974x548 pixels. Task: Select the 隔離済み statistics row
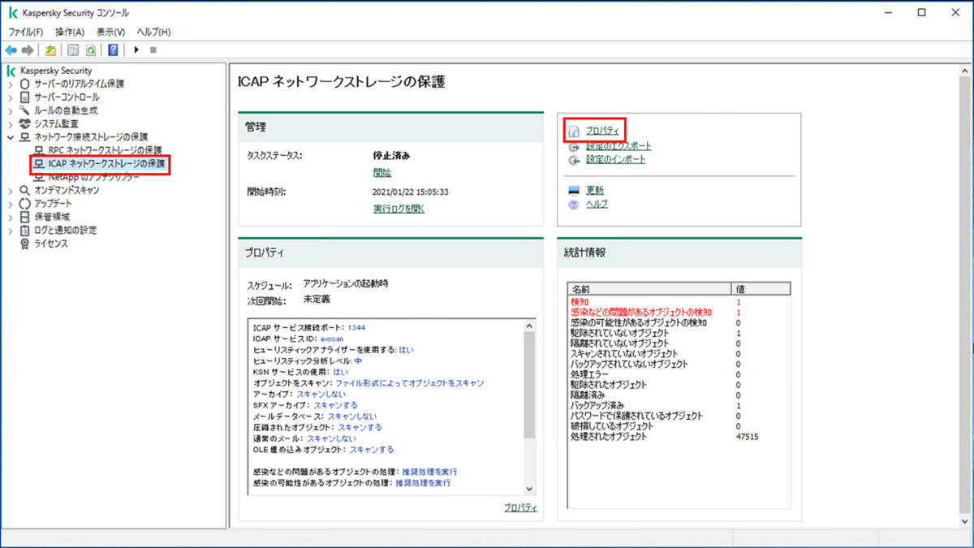tap(679, 395)
